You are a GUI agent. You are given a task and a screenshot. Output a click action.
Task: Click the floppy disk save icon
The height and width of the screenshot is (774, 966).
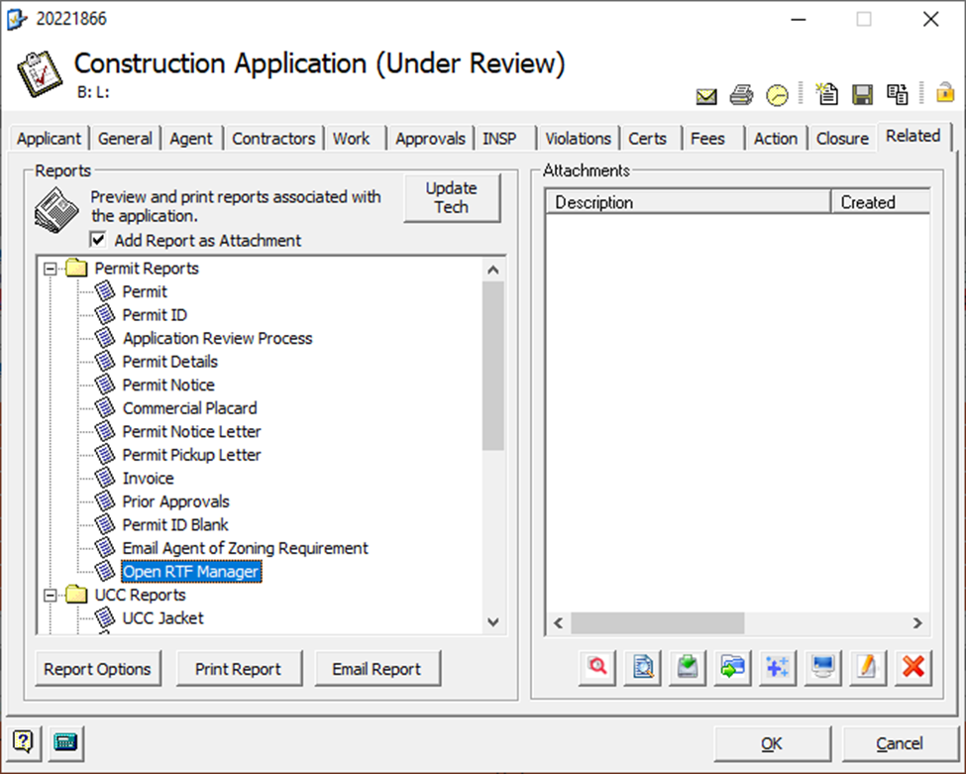point(862,95)
